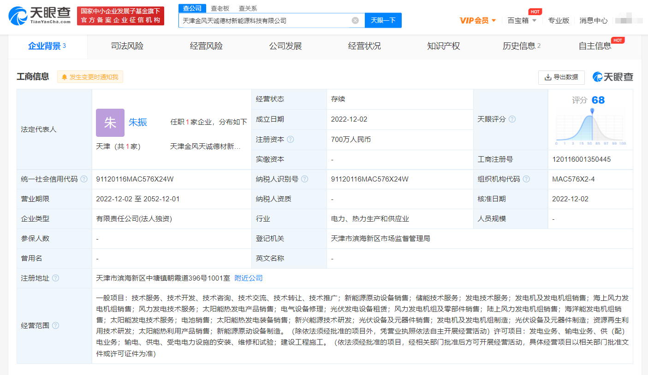This screenshot has width=648, height=375.
Task: Click 经营状态 value 存续
Action: click(x=338, y=99)
